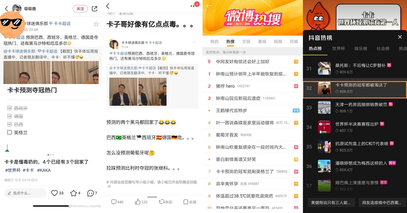Tap the 关注 follow button

80,9
